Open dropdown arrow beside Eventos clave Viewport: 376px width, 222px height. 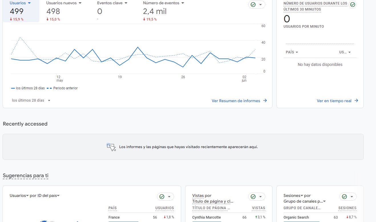tap(126, 3)
